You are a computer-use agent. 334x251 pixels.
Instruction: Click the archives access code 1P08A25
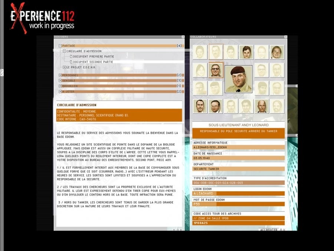click(239, 223)
